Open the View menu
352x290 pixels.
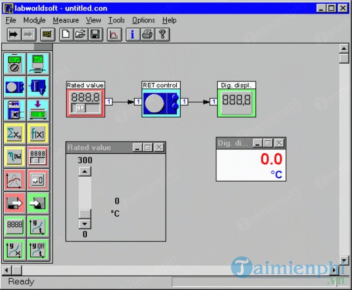coord(93,20)
